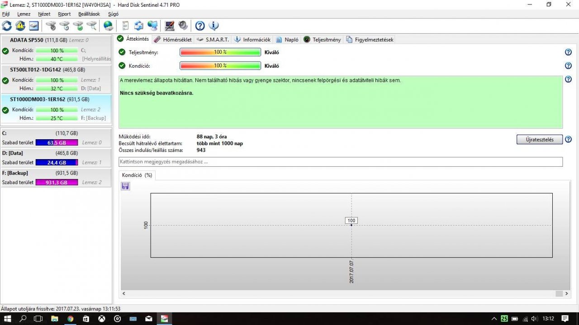Viewport: 579px width, 325px height.
Task: Click the több mint 1000 nap value
Action: 220,143
